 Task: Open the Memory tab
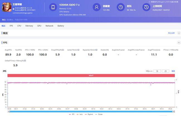[x=29, y=26]
